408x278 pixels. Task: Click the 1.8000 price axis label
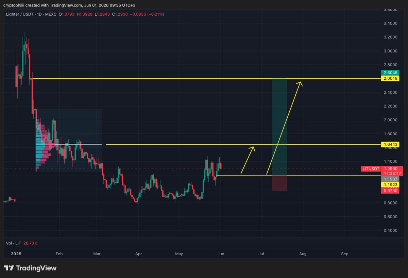(390, 134)
